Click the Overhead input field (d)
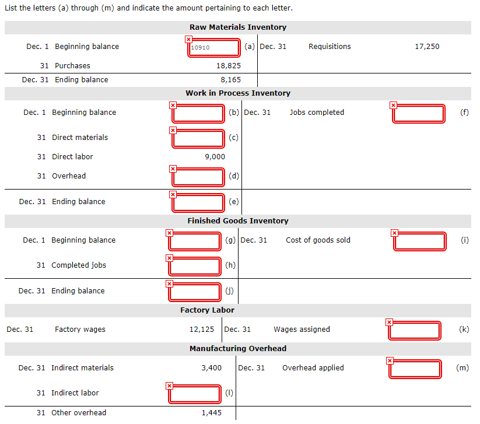 pyautogui.click(x=198, y=177)
